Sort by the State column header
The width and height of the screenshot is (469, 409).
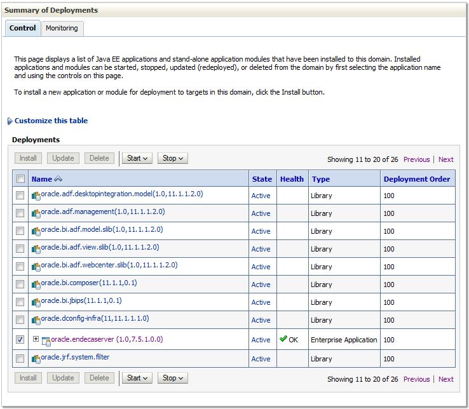coord(262,179)
